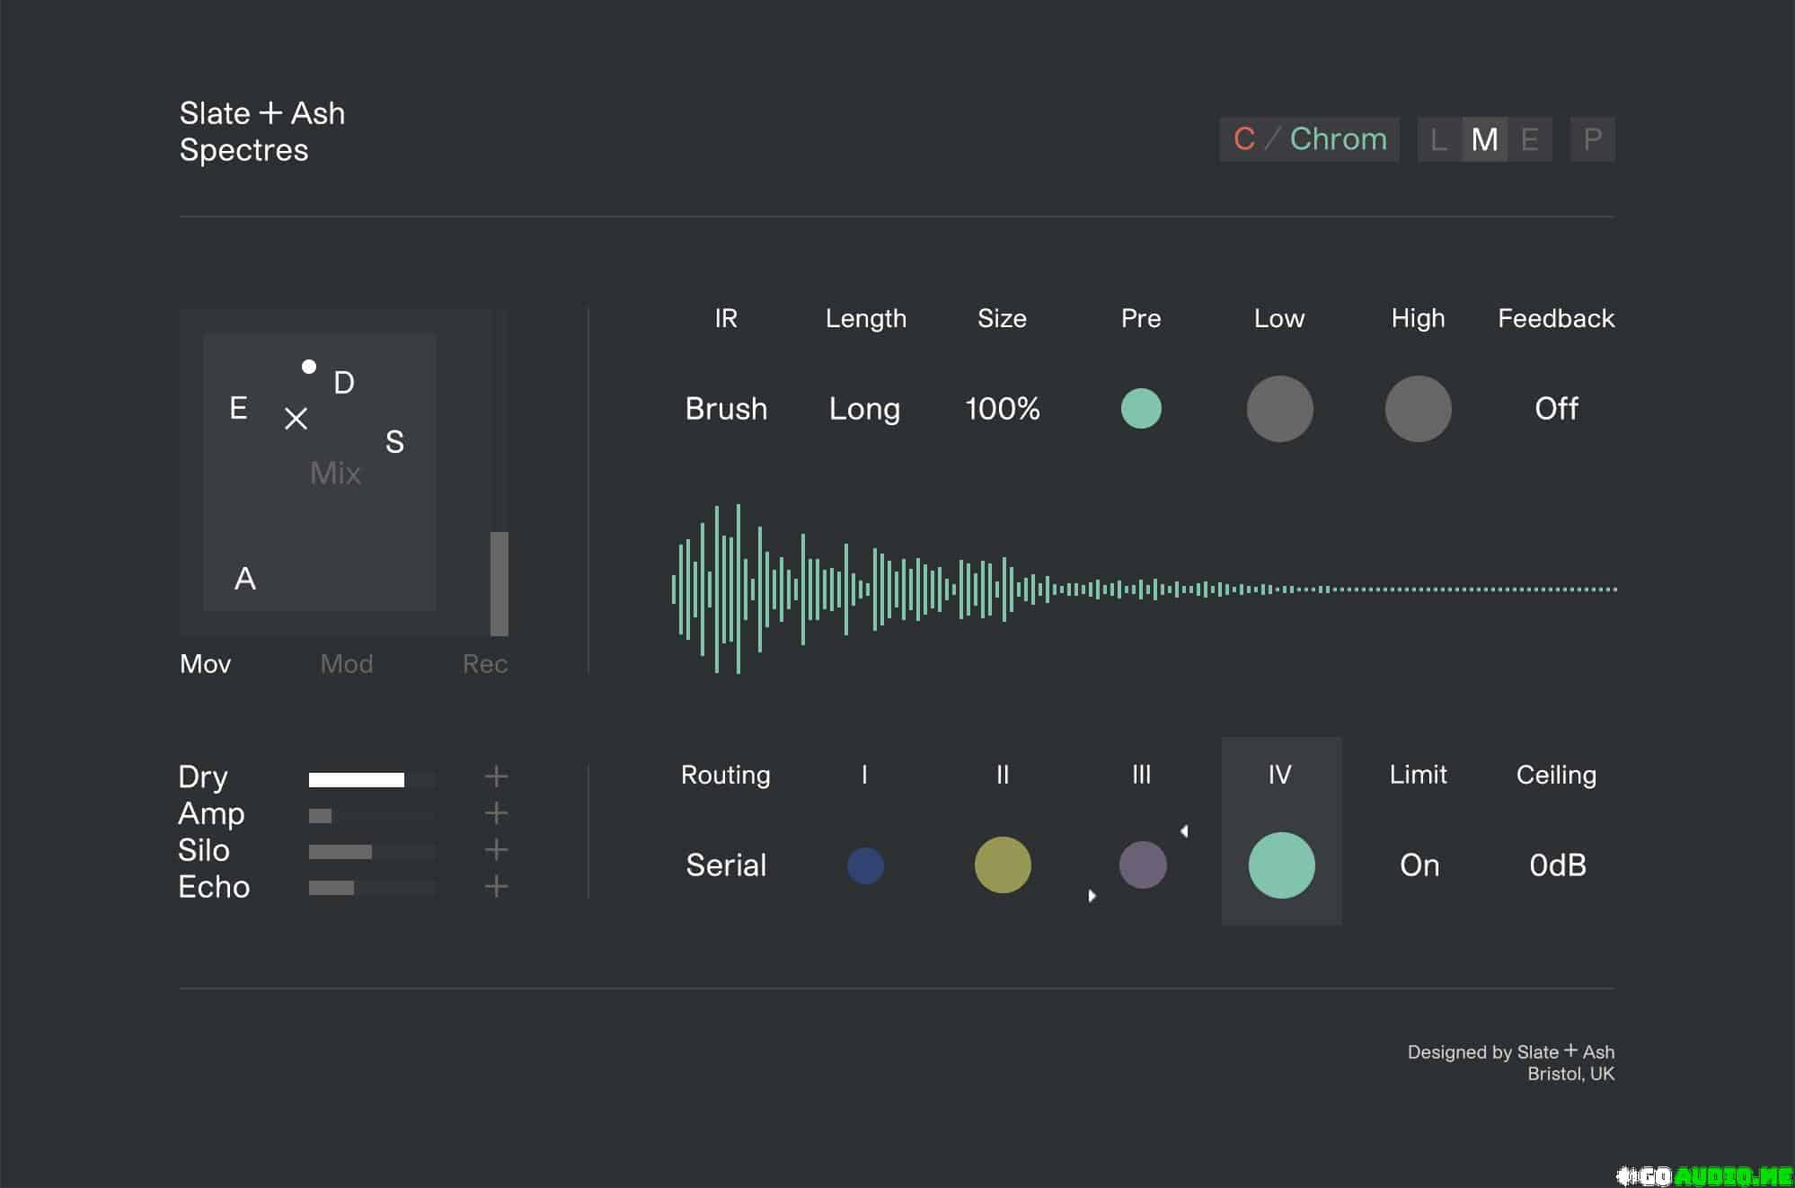Select the E point in the Mix pad
Screen dimensions: 1795x1188
238,408
